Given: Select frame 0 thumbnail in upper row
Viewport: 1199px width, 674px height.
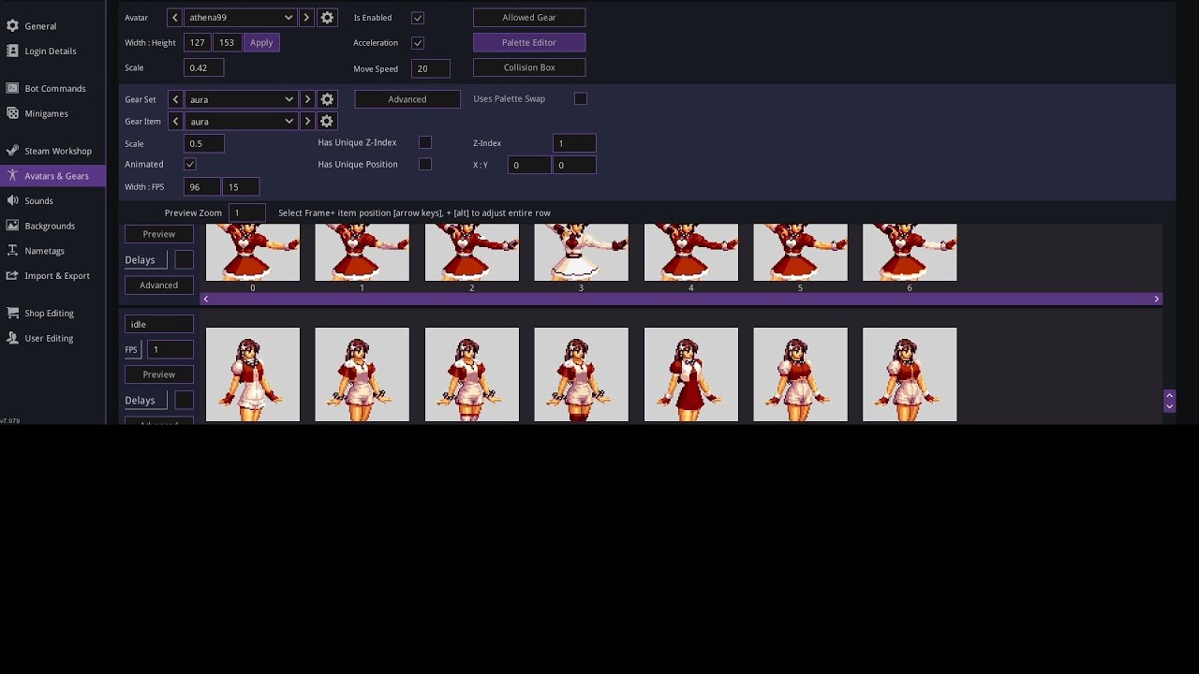Looking at the screenshot, I should point(253,252).
